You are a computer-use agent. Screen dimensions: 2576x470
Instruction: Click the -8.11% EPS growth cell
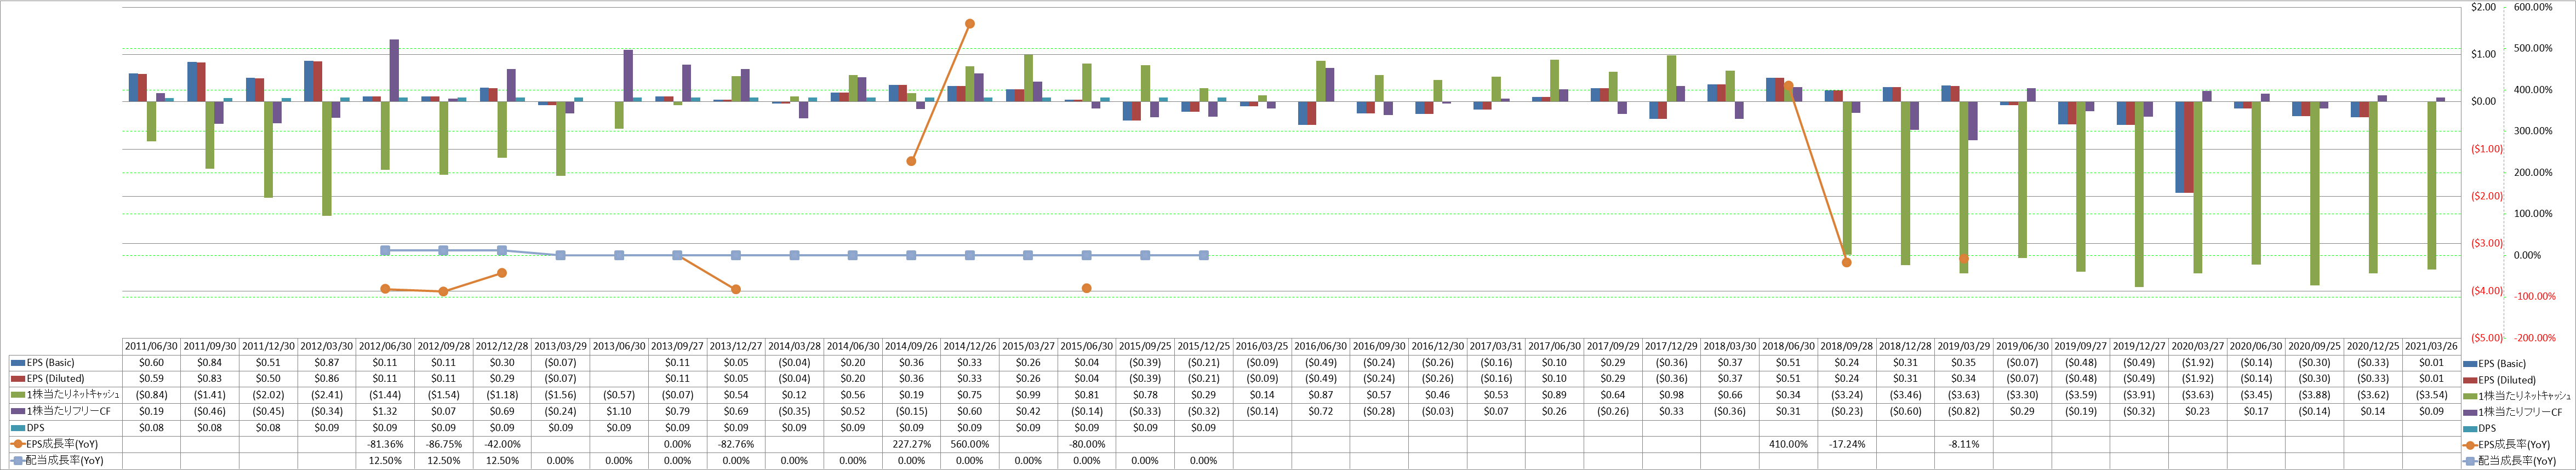coord(1964,444)
